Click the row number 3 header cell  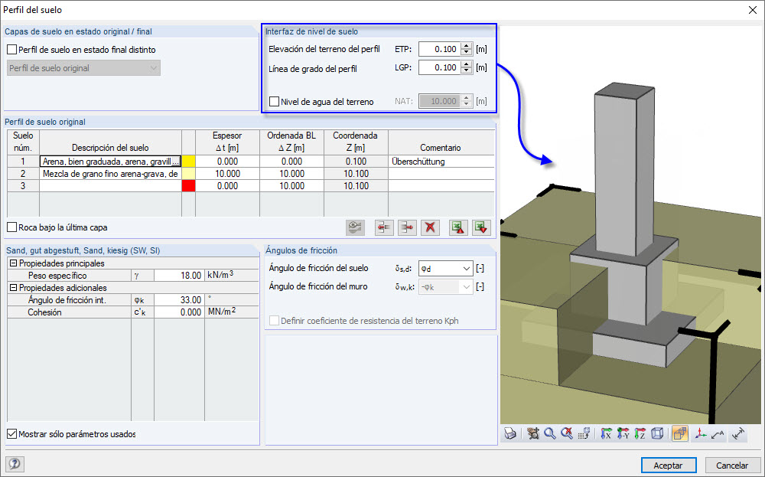point(23,186)
